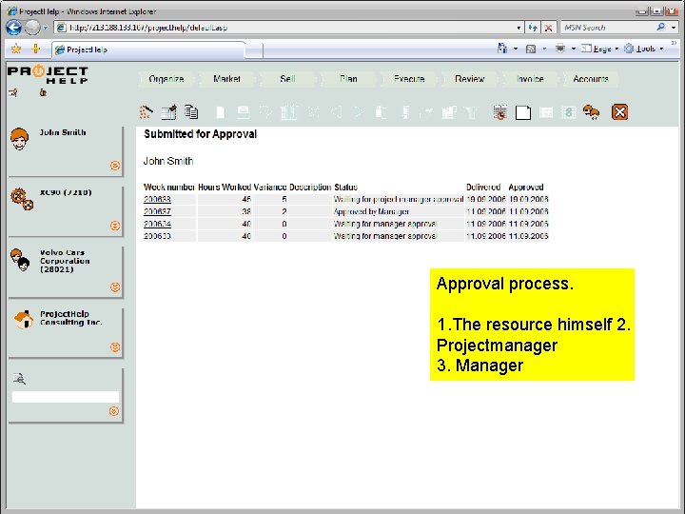The image size is (685, 514).
Task: Expand the Volvo Cars Corporation panel chevron
Action: click(115, 287)
